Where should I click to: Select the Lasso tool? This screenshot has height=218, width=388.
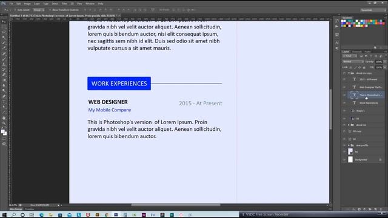coord(4,32)
